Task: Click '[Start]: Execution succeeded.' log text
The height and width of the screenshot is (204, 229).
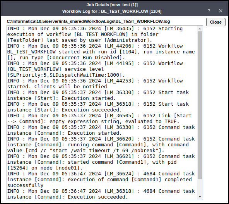Action: tap(78, 110)
